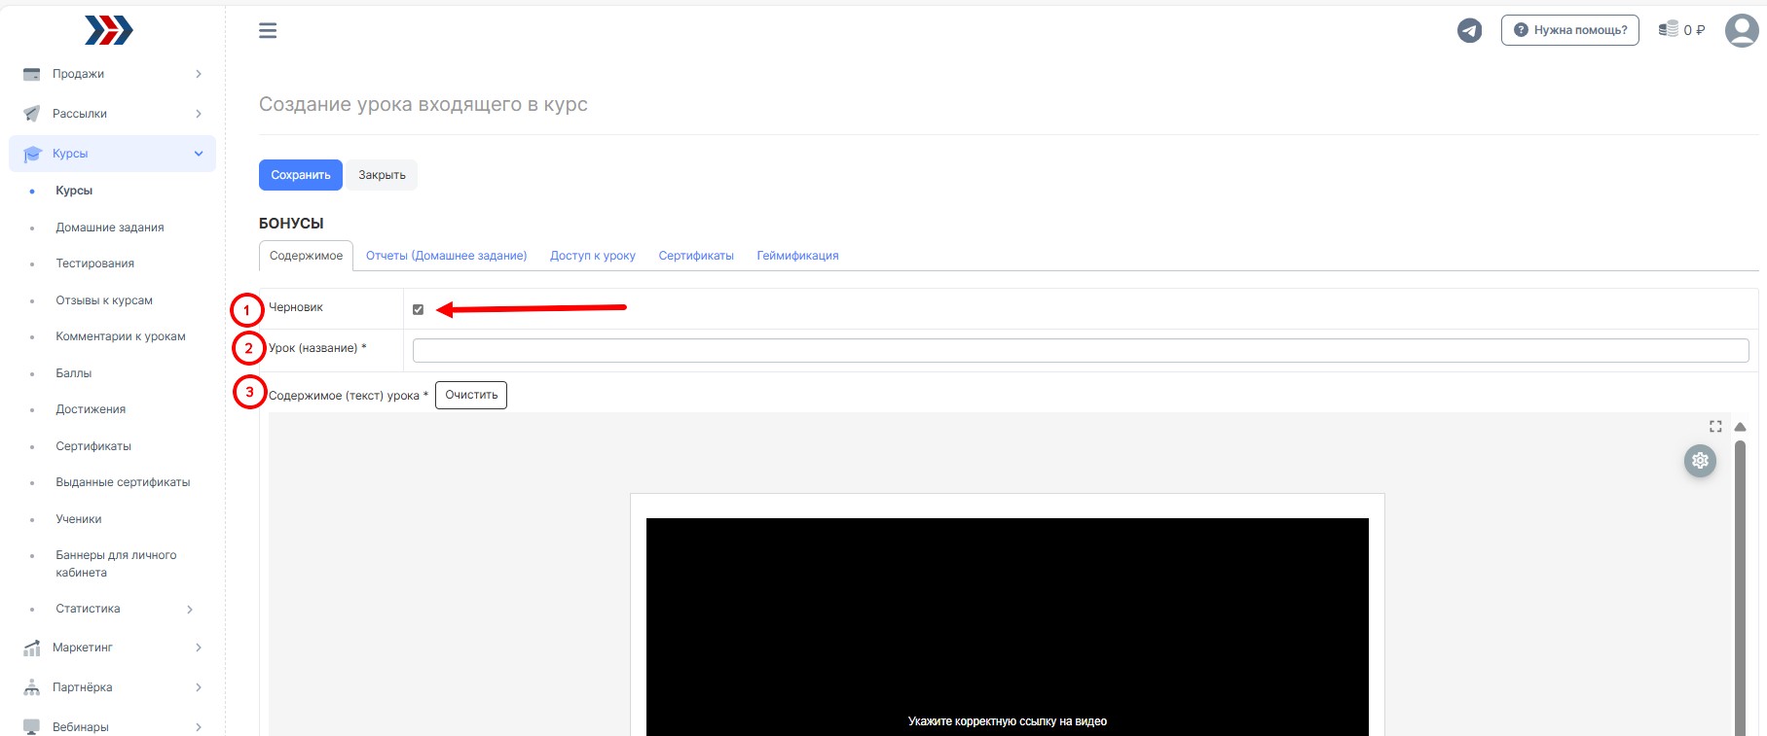This screenshot has width=1767, height=736.
Task: Collapse the Курсы menu chevron
Action: point(199,154)
